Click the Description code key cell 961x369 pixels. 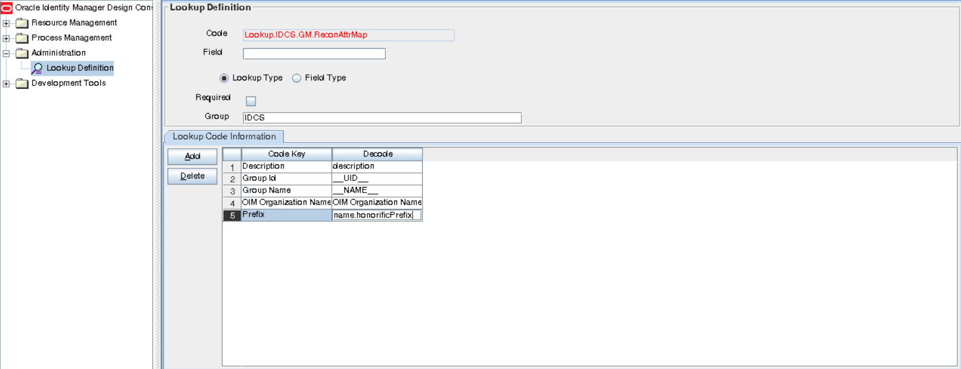click(x=287, y=166)
